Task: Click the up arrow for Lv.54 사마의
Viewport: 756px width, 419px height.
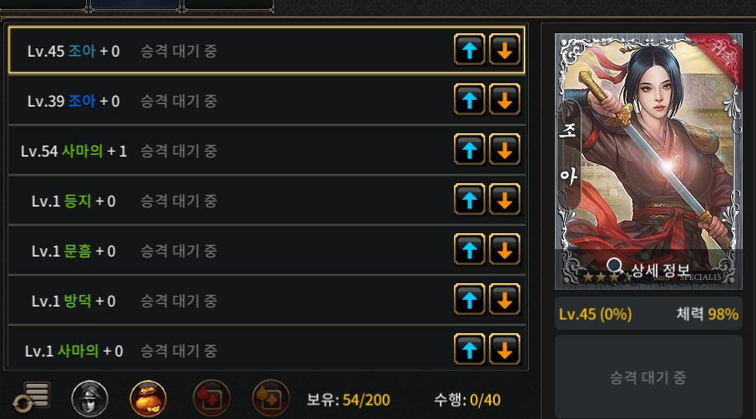Action: (470, 150)
